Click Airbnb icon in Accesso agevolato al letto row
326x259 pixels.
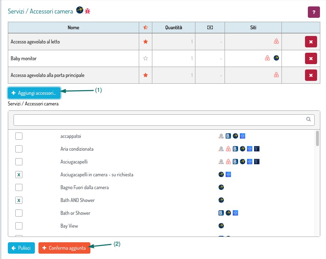tap(276, 41)
